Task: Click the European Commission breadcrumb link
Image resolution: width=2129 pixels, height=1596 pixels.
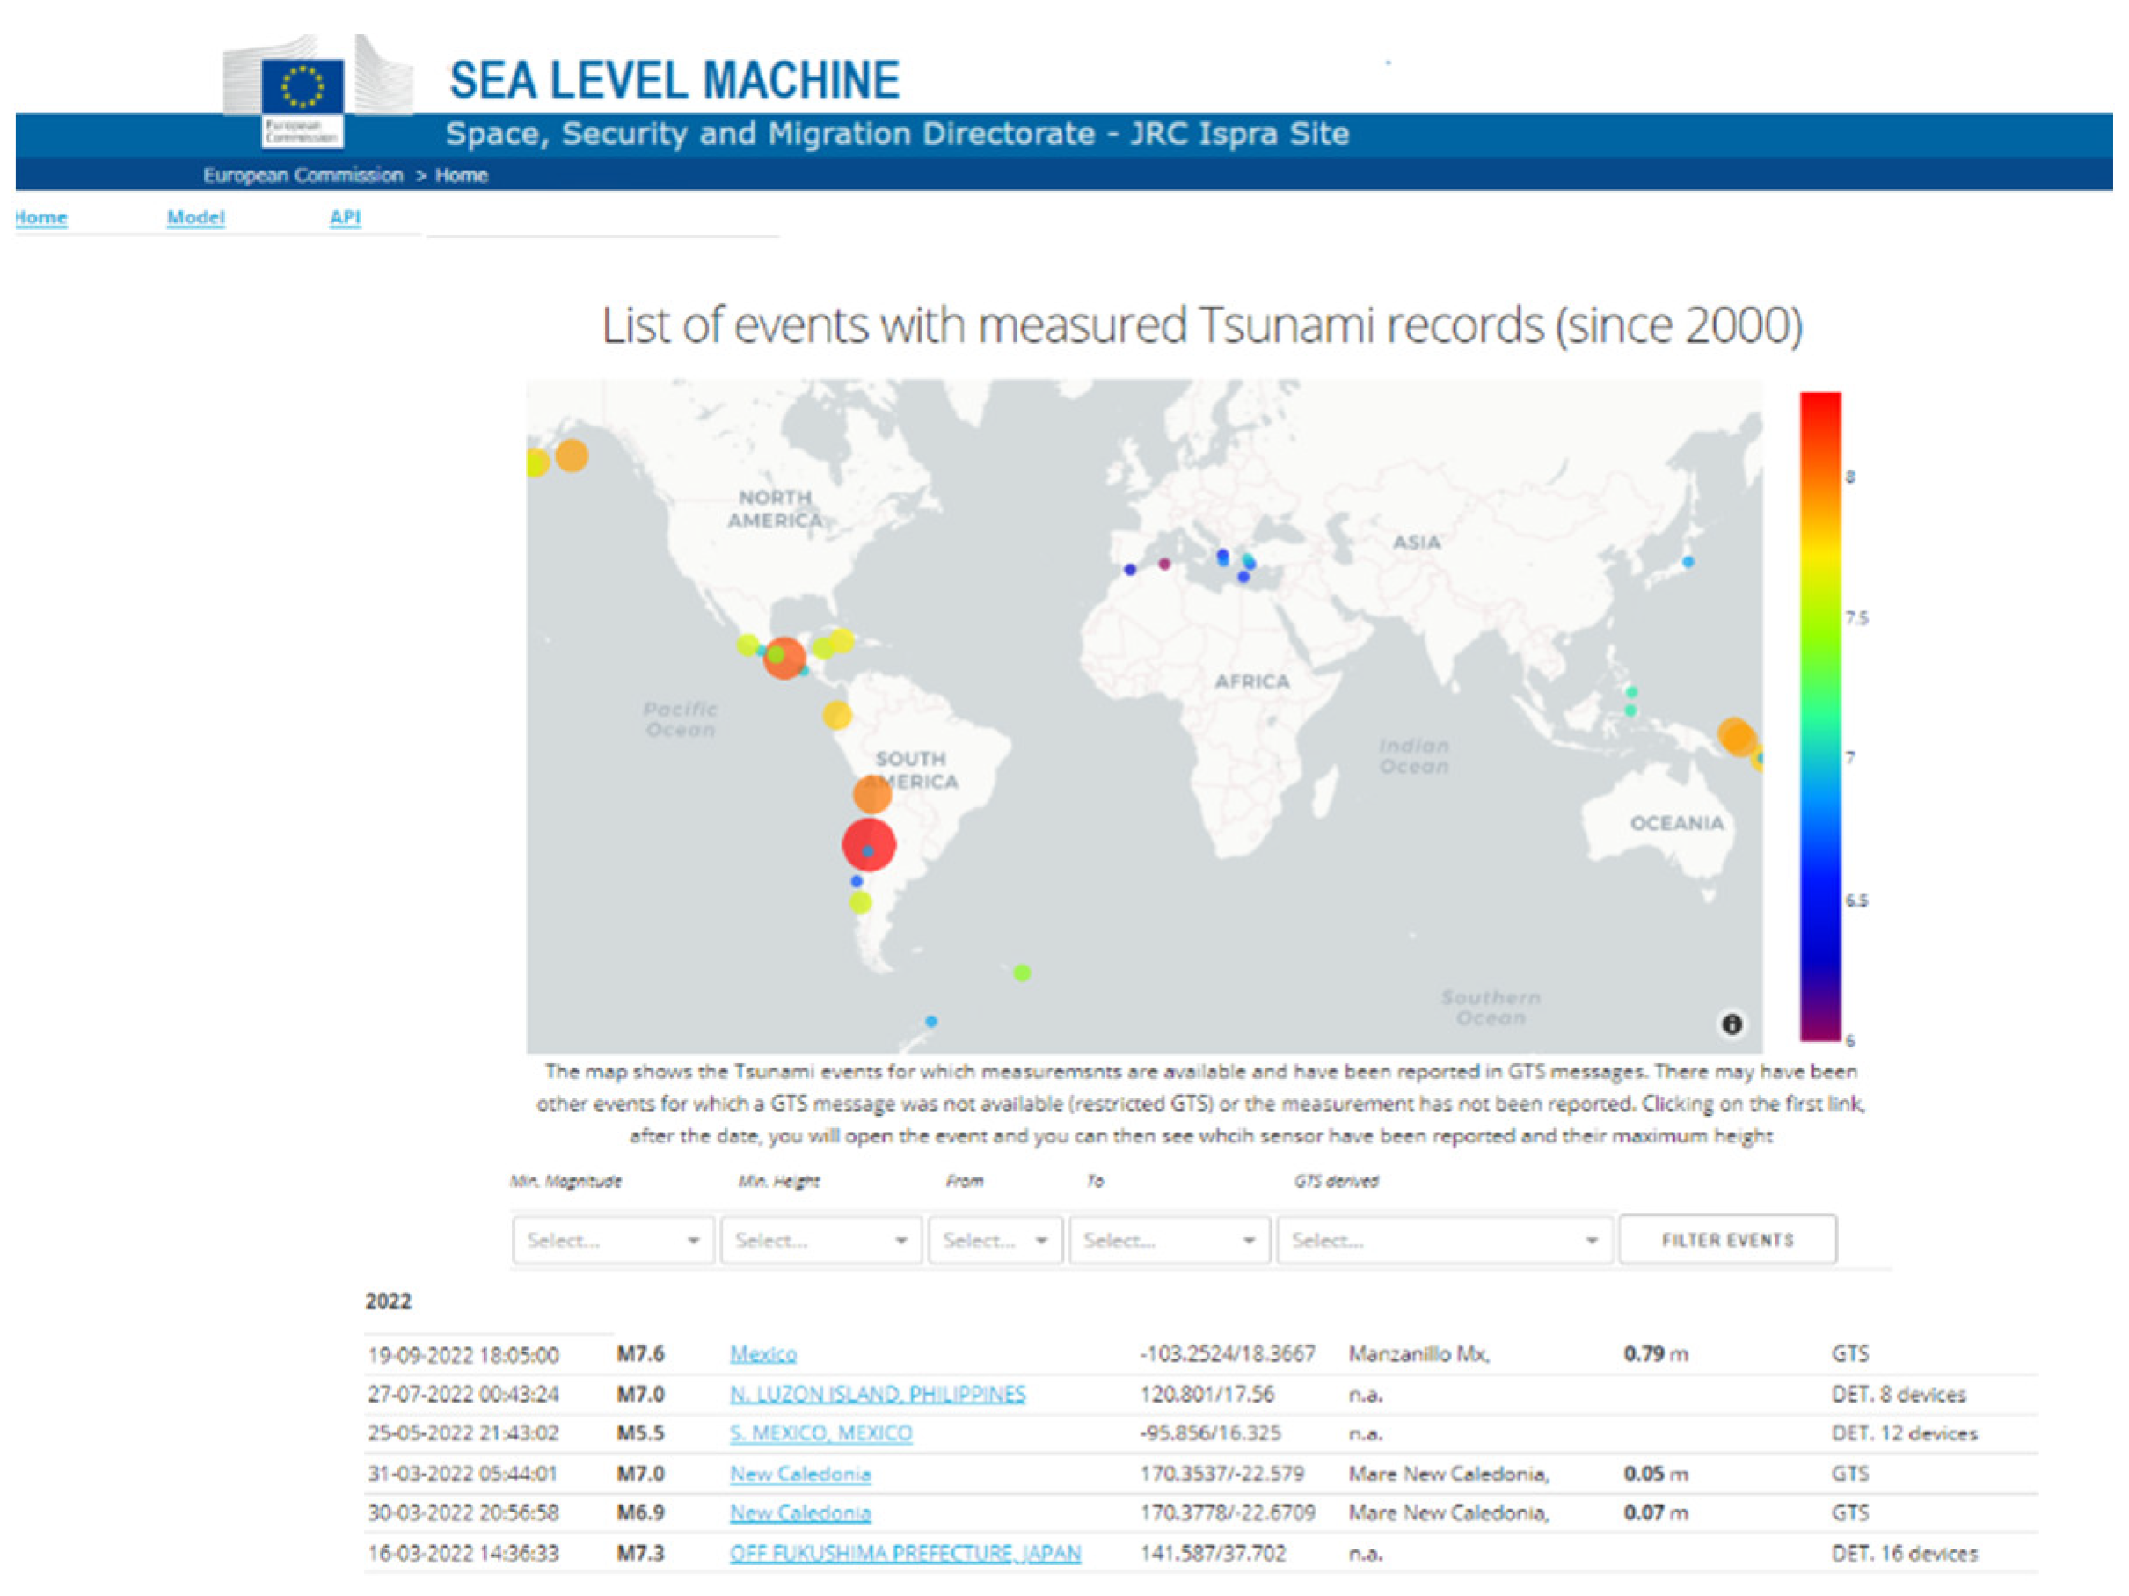Action: click(x=303, y=175)
